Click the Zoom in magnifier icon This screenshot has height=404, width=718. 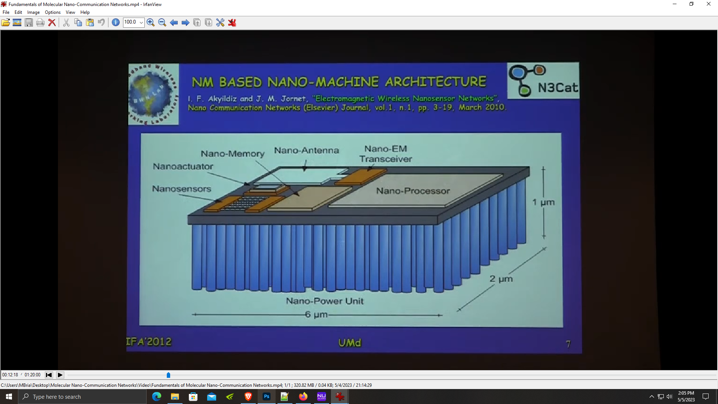[x=151, y=22]
